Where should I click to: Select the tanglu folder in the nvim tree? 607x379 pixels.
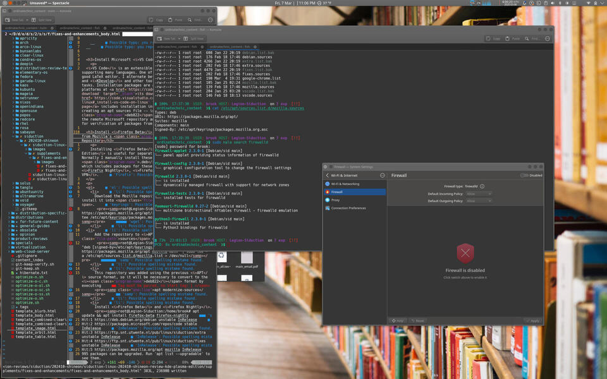pyautogui.click(x=25, y=187)
